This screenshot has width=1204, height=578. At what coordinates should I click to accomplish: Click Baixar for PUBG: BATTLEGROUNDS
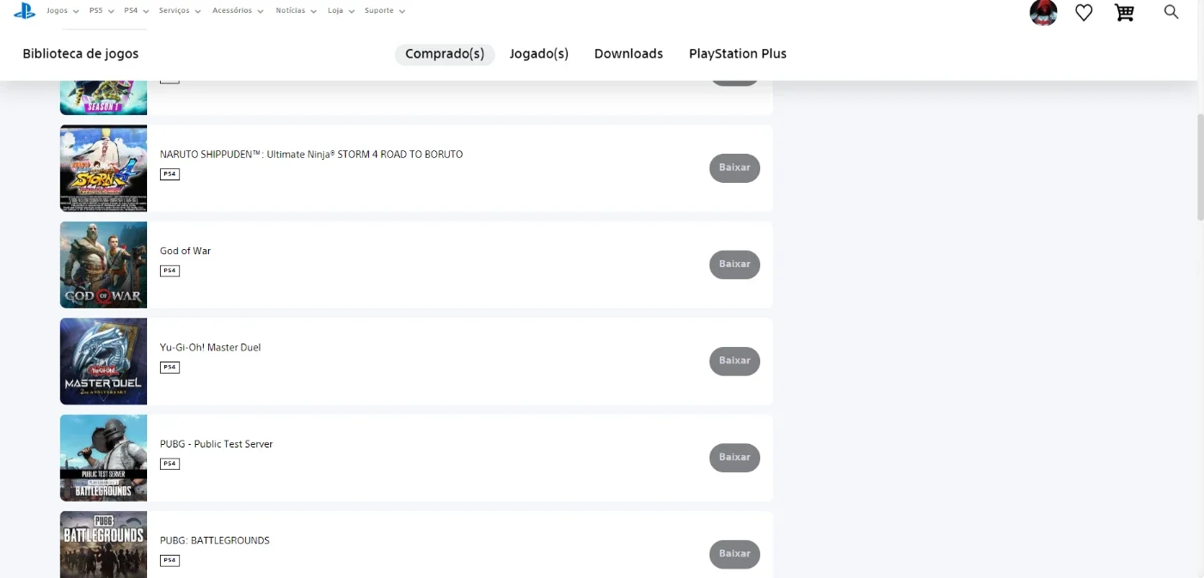tap(734, 554)
